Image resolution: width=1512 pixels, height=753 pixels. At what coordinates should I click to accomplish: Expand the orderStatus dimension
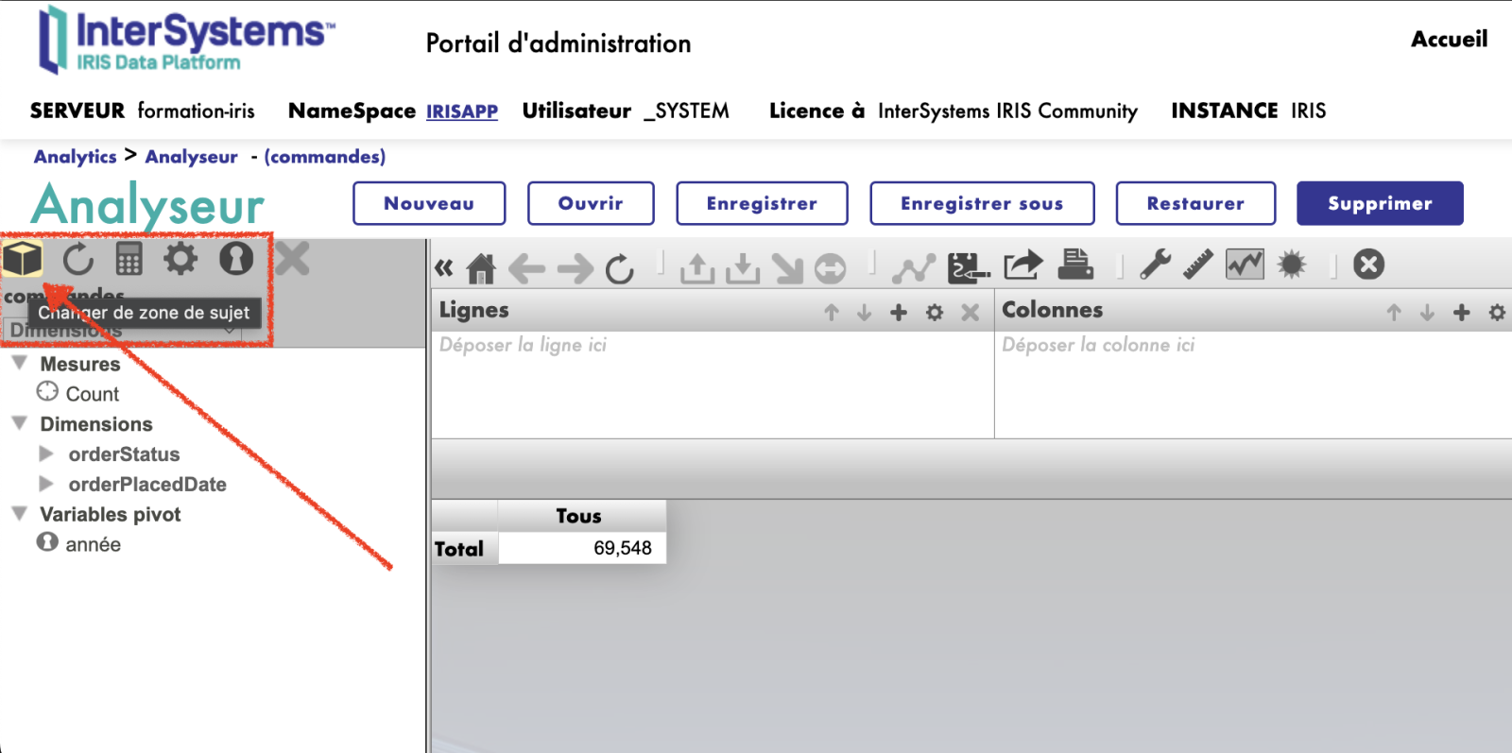click(x=46, y=454)
